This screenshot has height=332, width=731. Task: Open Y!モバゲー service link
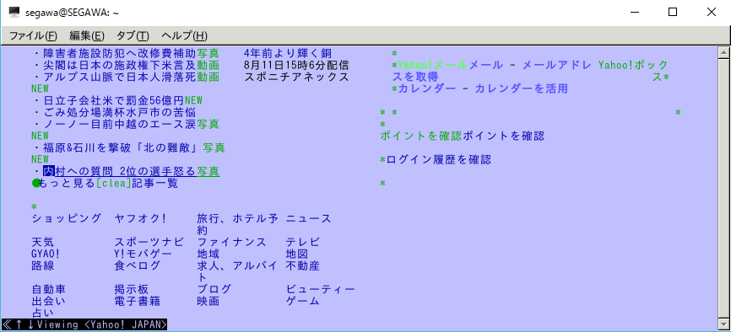click(143, 254)
